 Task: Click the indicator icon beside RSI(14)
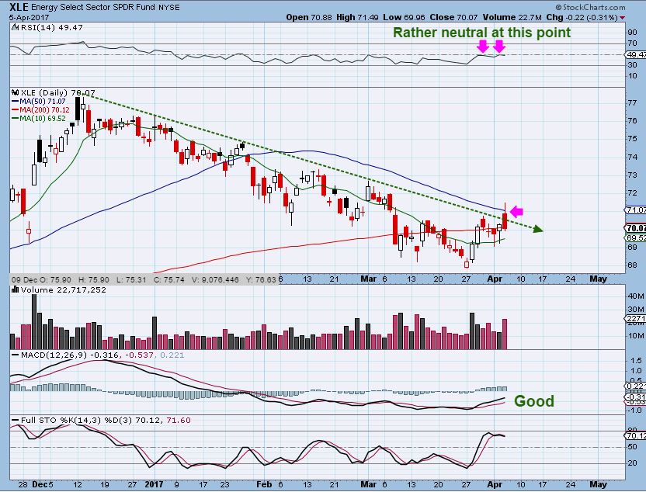(x=15, y=28)
